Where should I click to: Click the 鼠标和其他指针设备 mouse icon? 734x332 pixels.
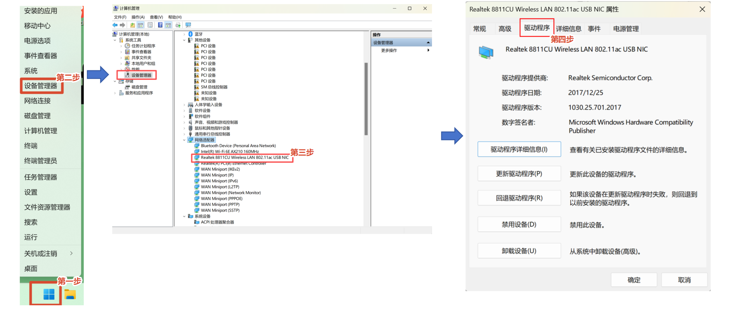click(x=191, y=128)
